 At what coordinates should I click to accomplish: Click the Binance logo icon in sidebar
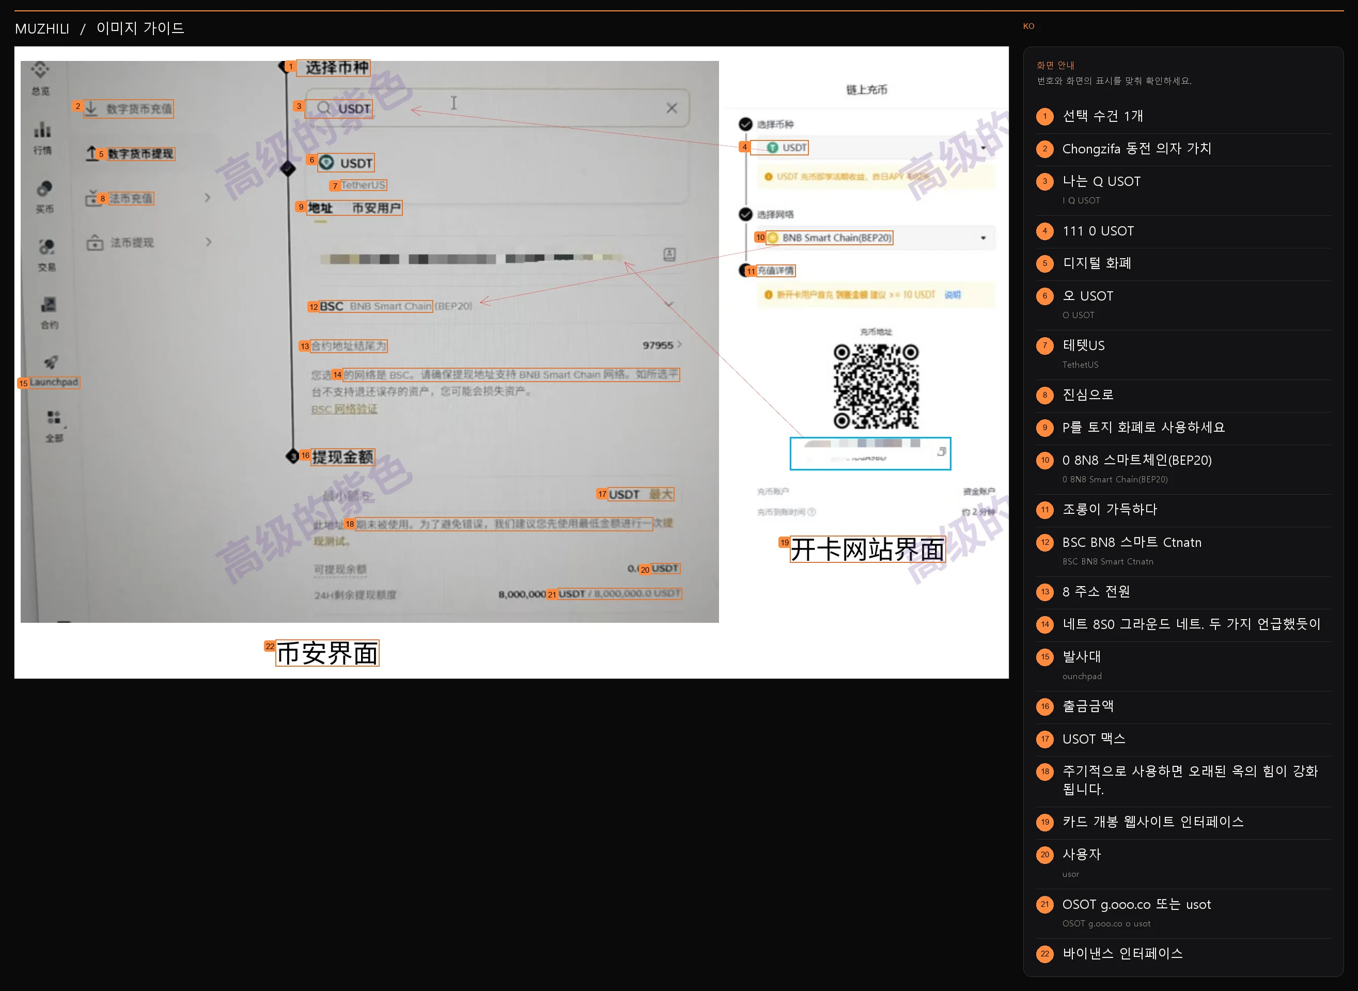pos(40,70)
